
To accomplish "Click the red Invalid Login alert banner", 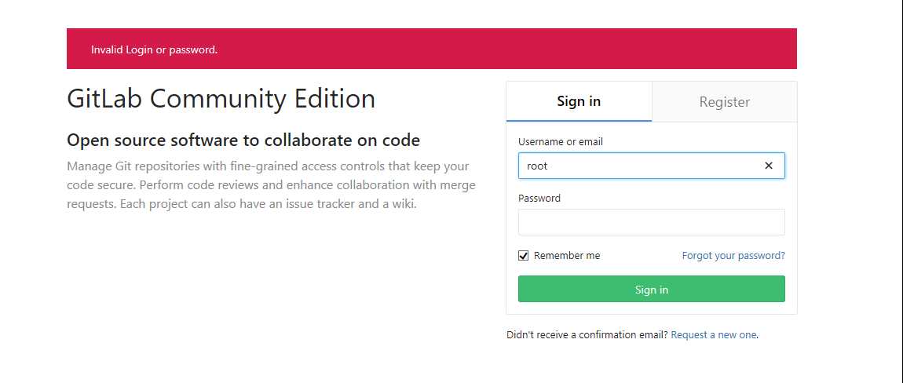I will tap(431, 49).
